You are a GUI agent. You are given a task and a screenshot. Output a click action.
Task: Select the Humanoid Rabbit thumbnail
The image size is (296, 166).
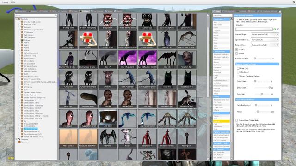point(187,99)
